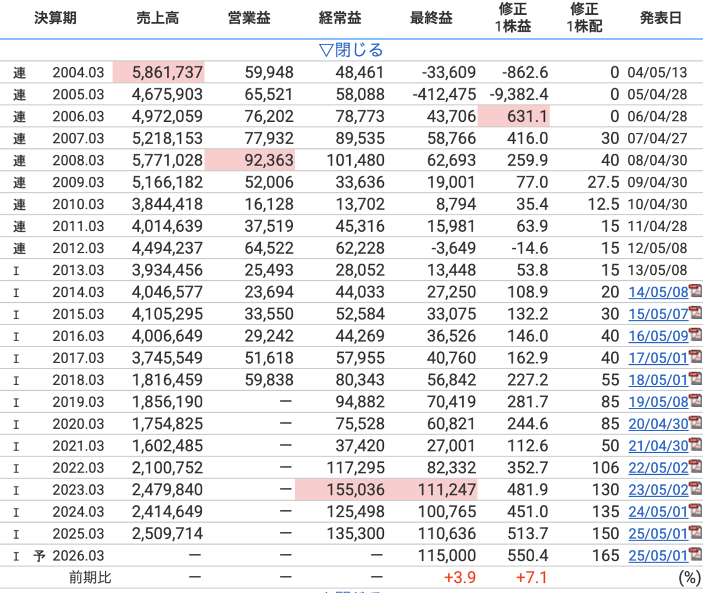Click the 04/05/13 announcement date
The width and height of the screenshot is (710, 593).
[658, 73]
